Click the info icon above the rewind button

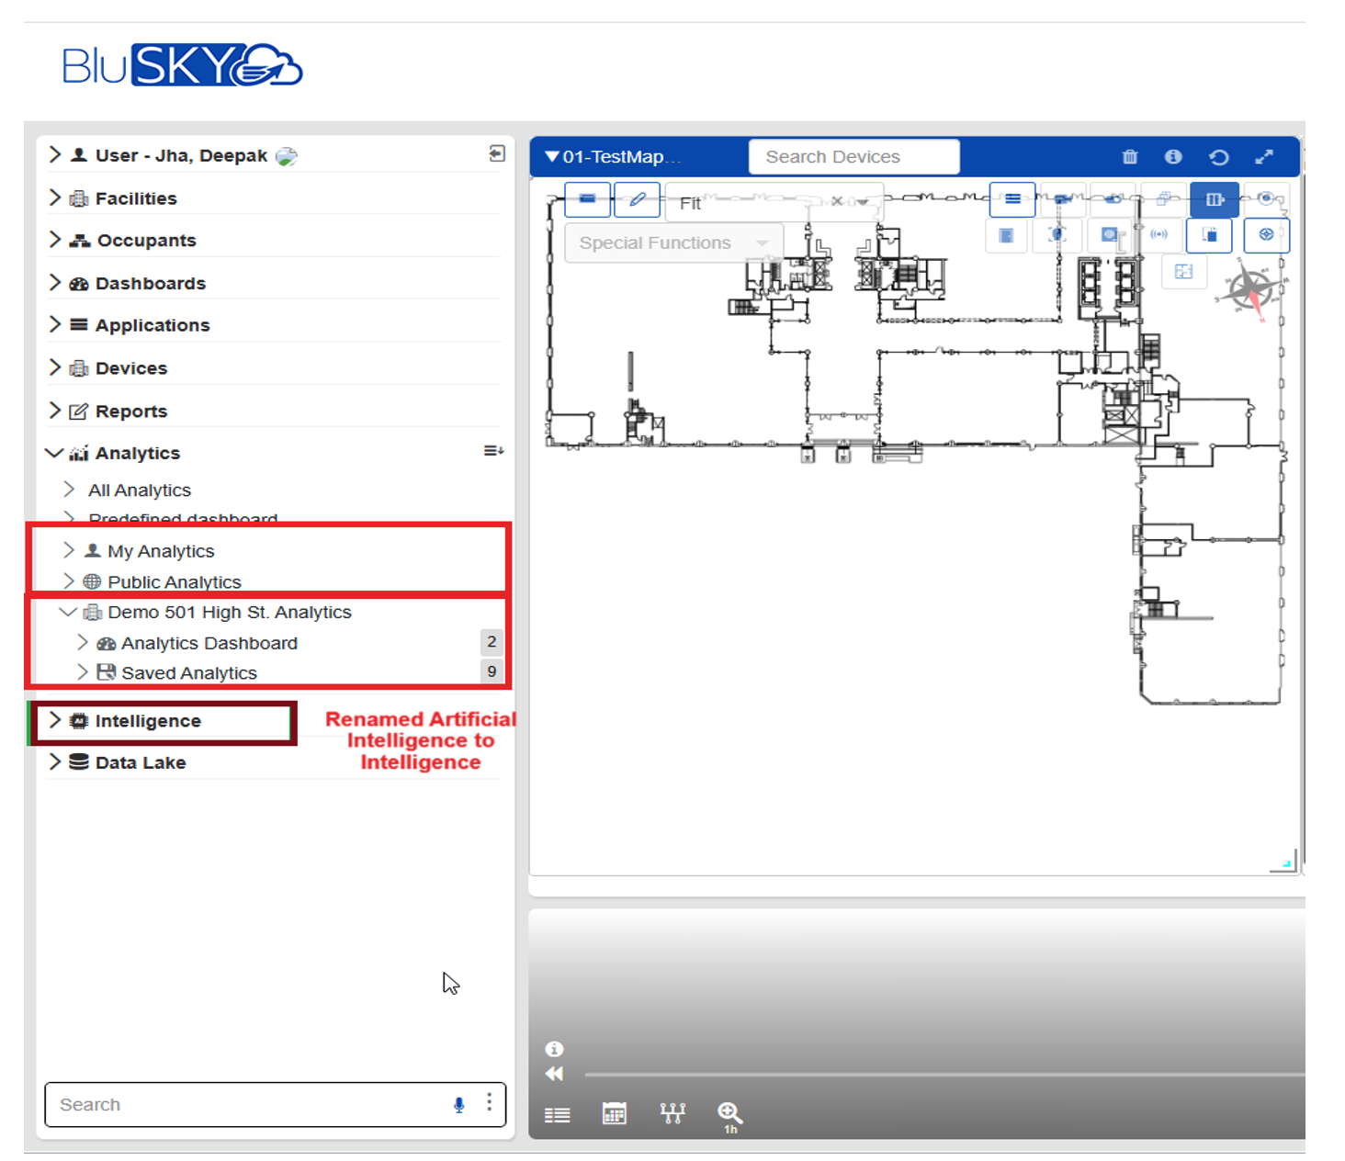pyautogui.click(x=554, y=1049)
